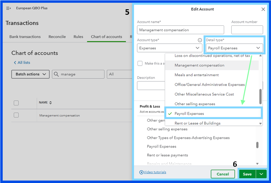Close the Edit Account panel
Viewport: 271px width, 183px height.
263,9
